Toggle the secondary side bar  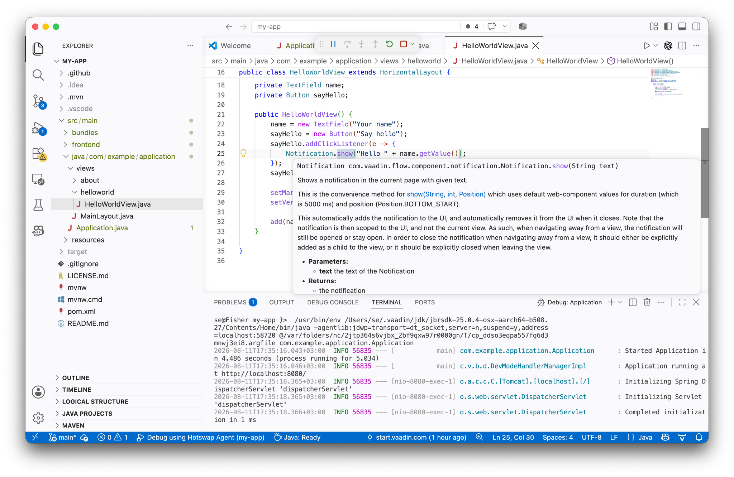click(696, 26)
